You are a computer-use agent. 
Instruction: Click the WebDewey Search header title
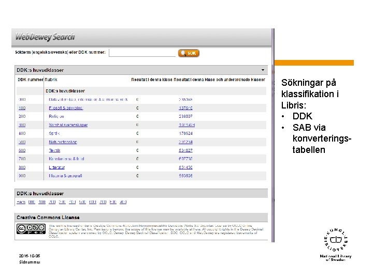45,37
